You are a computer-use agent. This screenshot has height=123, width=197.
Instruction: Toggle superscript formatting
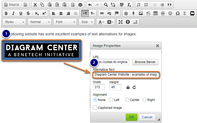(44, 13)
